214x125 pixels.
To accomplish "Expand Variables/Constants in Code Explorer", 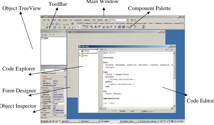I will pos(80,53).
